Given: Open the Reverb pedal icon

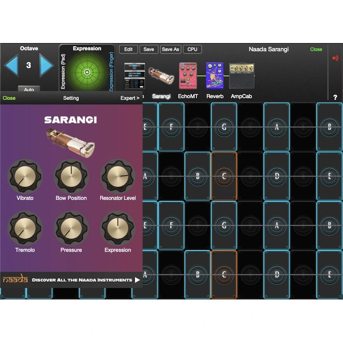Looking at the screenshot, I should coord(215,76).
